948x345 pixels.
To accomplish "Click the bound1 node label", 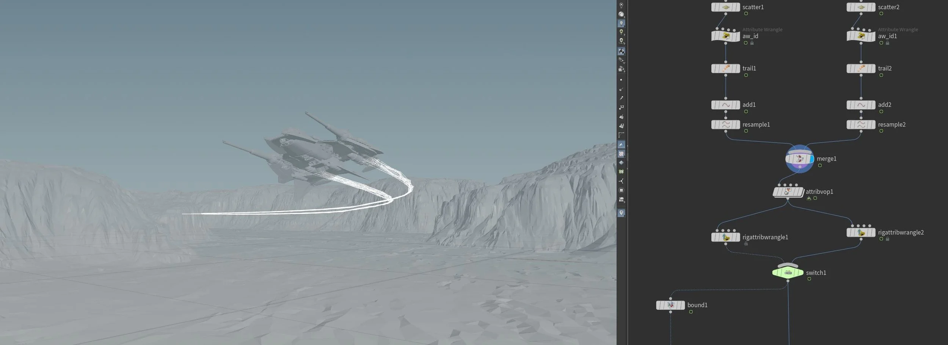I will click(697, 305).
